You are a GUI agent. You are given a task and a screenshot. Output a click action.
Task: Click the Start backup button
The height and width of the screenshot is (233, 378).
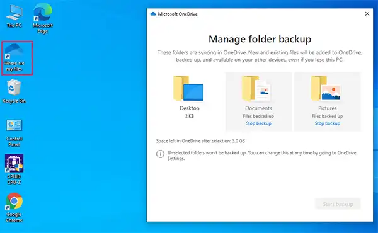(338, 204)
